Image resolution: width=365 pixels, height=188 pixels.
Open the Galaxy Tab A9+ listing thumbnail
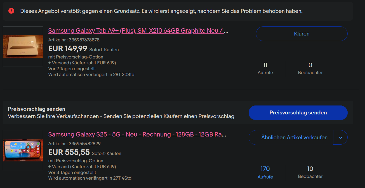point(23,46)
